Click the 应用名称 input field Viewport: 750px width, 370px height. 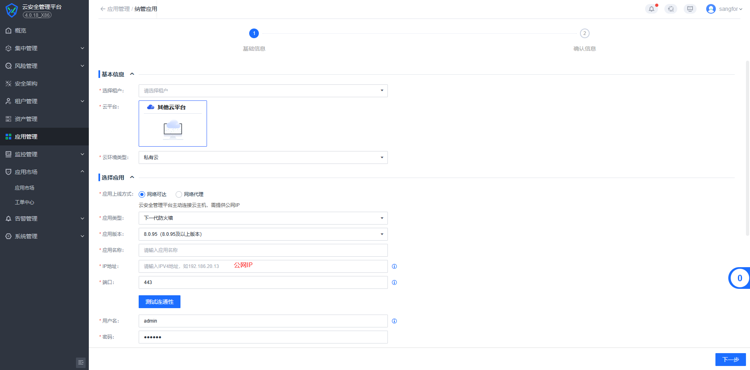click(x=263, y=250)
